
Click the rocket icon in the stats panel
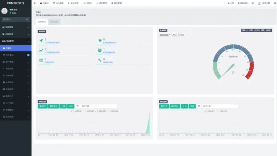(41, 40)
